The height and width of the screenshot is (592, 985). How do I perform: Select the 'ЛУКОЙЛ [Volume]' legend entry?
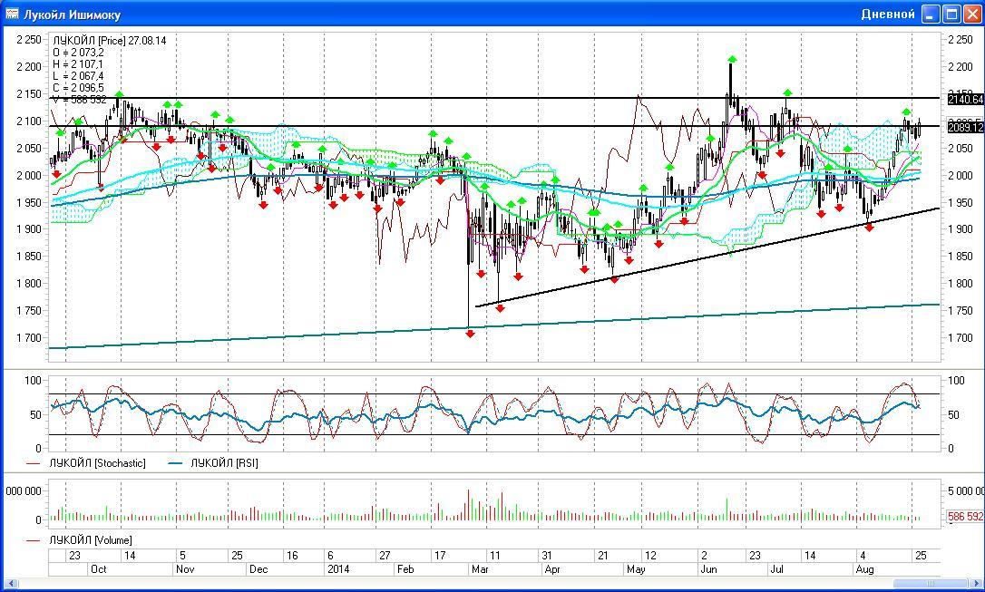[x=91, y=540]
